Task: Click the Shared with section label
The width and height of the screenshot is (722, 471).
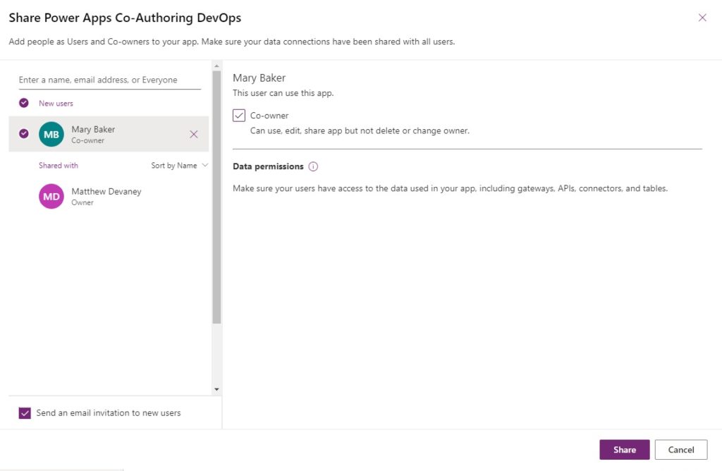Action: (x=59, y=165)
